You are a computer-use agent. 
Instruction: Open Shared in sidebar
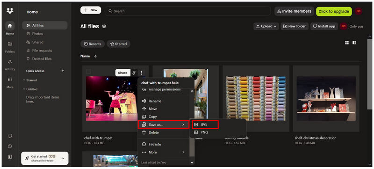[45, 42]
